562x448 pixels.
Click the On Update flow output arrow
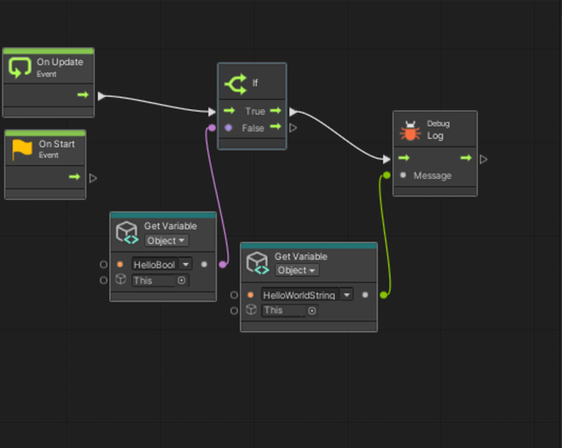(83, 95)
